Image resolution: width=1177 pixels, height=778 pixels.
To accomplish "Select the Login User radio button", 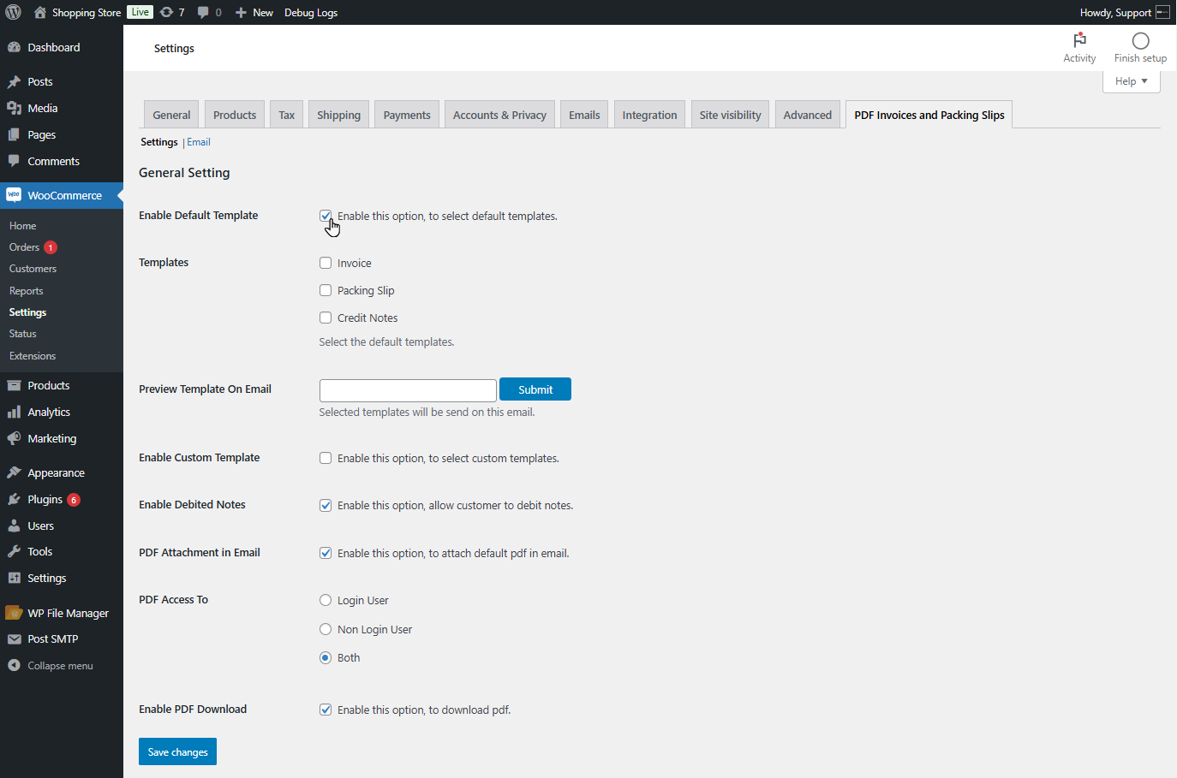I will [x=326, y=600].
